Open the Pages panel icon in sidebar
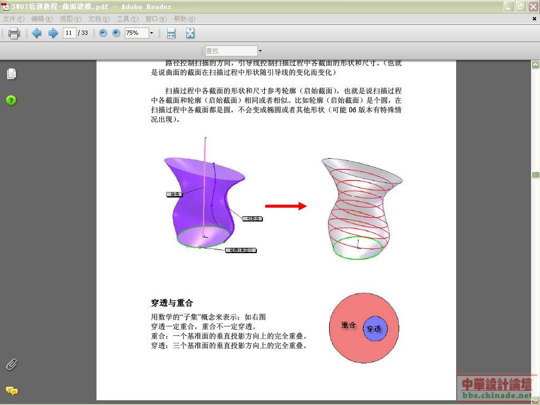The width and height of the screenshot is (540, 405). pos(12,74)
